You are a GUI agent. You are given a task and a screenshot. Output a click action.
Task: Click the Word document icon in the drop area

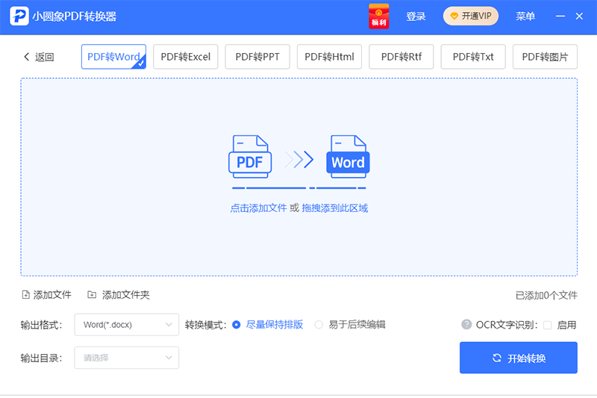[348, 158]
